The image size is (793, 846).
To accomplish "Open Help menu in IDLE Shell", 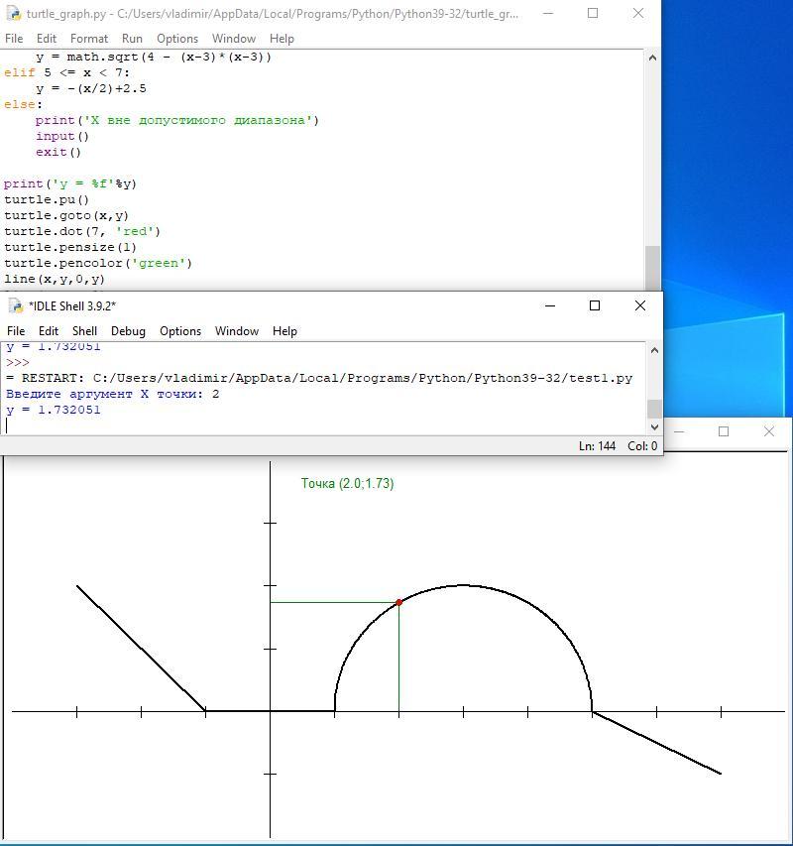I will tap(284, 330).
